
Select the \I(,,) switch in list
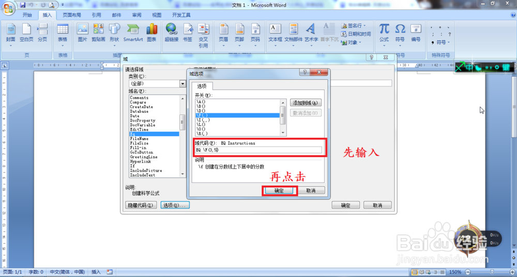(x=237, y=120)
